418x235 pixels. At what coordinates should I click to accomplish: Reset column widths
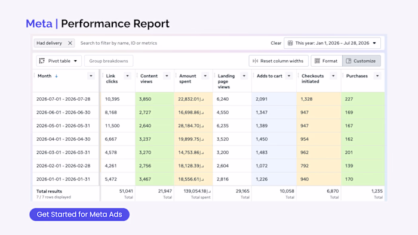(x=279, y=61)
